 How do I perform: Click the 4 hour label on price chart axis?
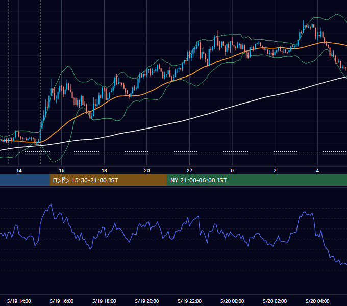tap(317, 171)
